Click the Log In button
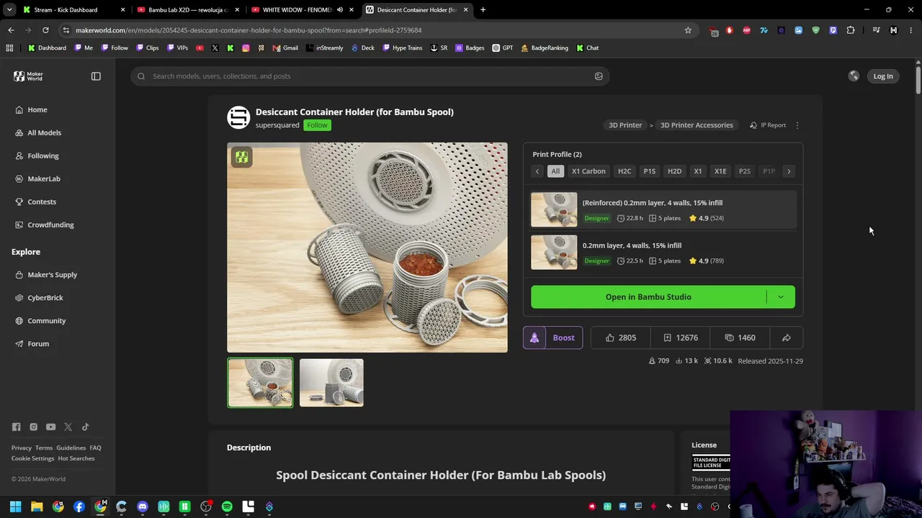Image resolution: width=922 pixels, height=518 pixels. click(883, 76)
